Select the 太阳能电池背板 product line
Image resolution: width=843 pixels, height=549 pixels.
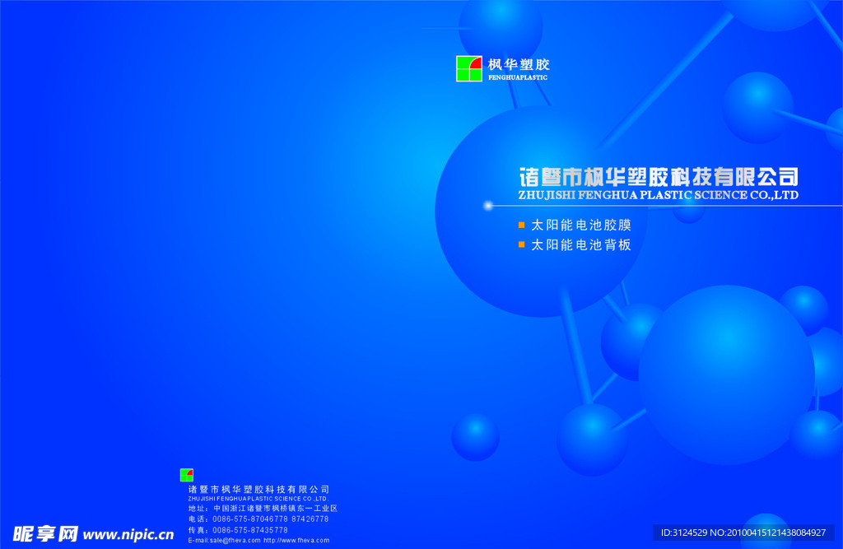[581, 244]
